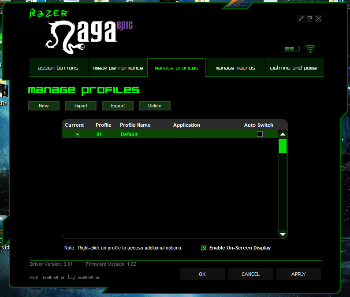Select the Default profile radio button
350x297 pixels.
(78, 134)
